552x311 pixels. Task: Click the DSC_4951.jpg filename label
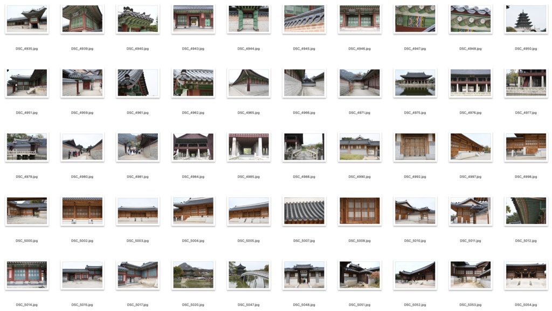26,113
